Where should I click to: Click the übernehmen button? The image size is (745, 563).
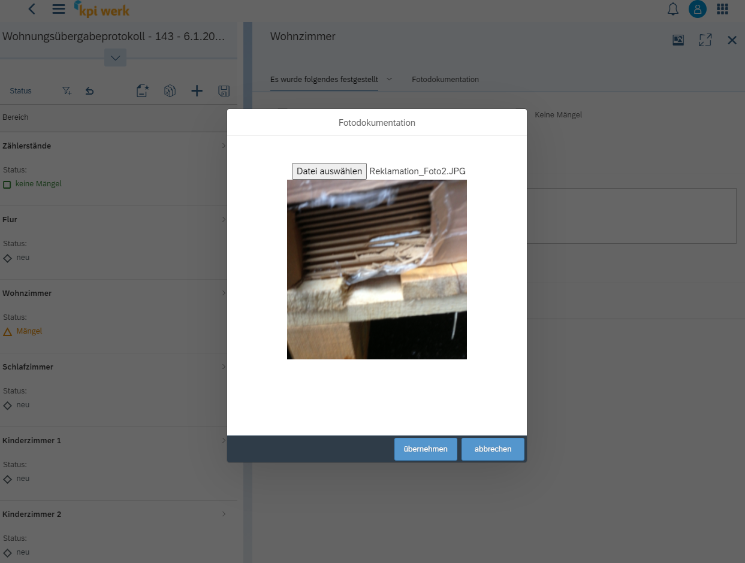426,449
